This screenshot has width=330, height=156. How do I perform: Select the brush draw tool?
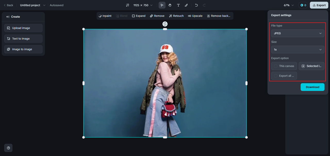(x=186, y=5)
